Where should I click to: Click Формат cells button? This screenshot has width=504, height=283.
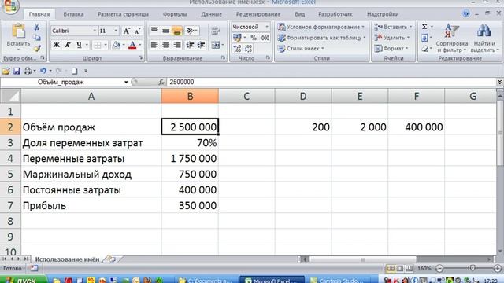click(391, 49)
